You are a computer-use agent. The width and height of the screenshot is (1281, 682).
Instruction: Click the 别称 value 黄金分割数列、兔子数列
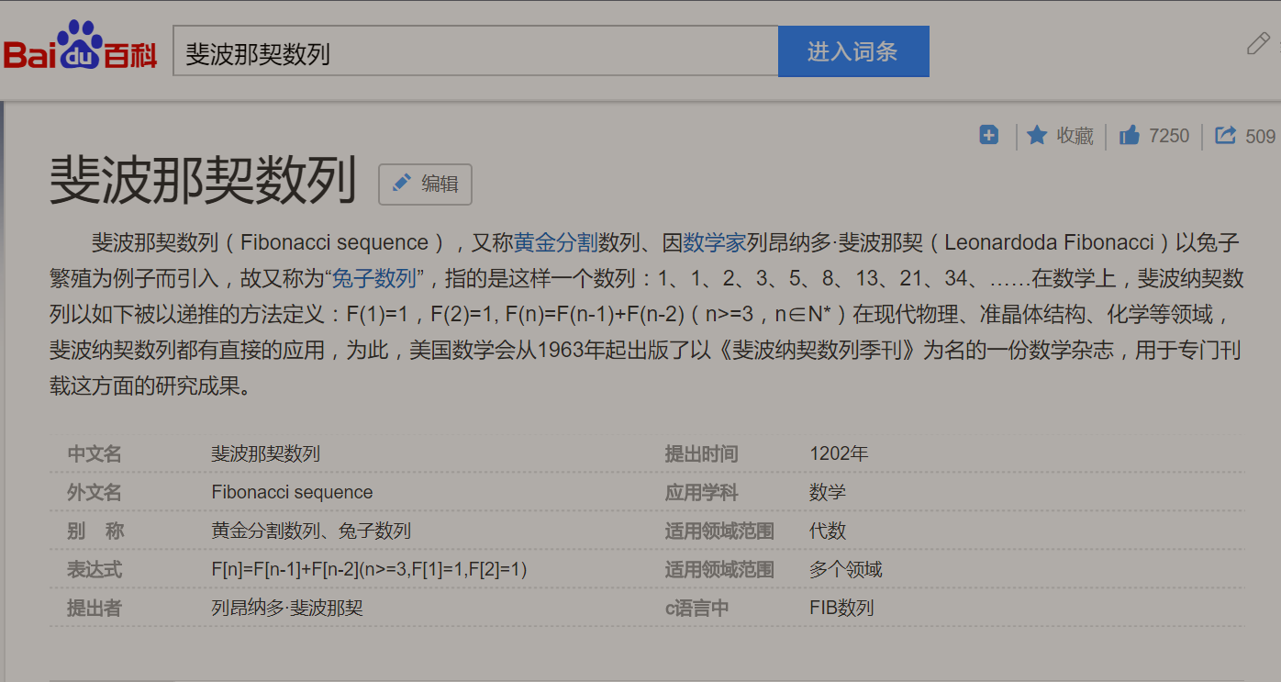(311, 531)
